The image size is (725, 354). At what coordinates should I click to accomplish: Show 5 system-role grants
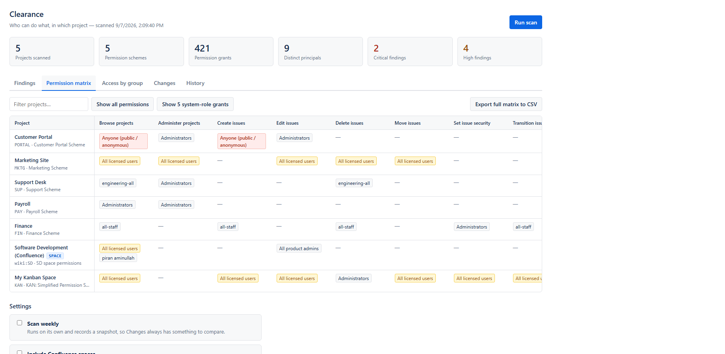[195, 104]
